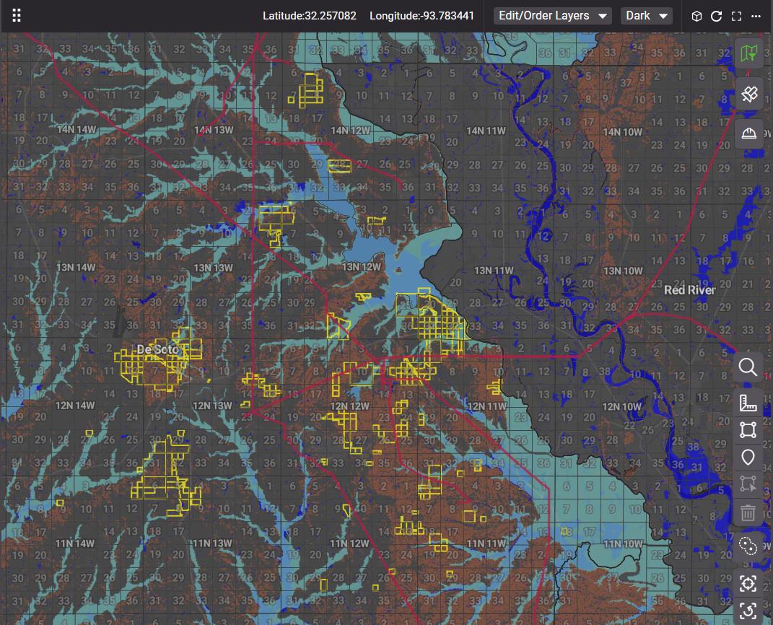Toggle the hard hat layer button

click(749, 134)
